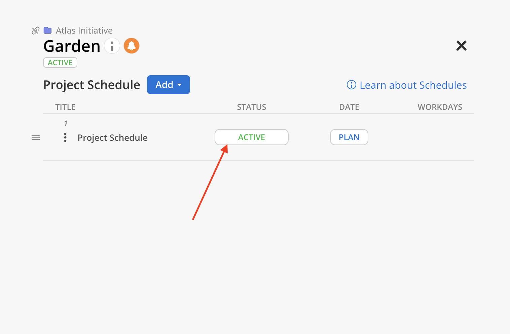The width and height of the screenshot is (510, 334).
Task: Click the ACTIVE badge under Garden title
Action: point(60,62)
